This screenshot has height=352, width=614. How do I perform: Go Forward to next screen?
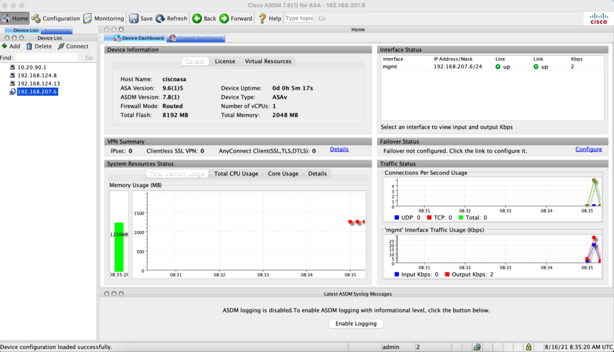click(236, 19)
